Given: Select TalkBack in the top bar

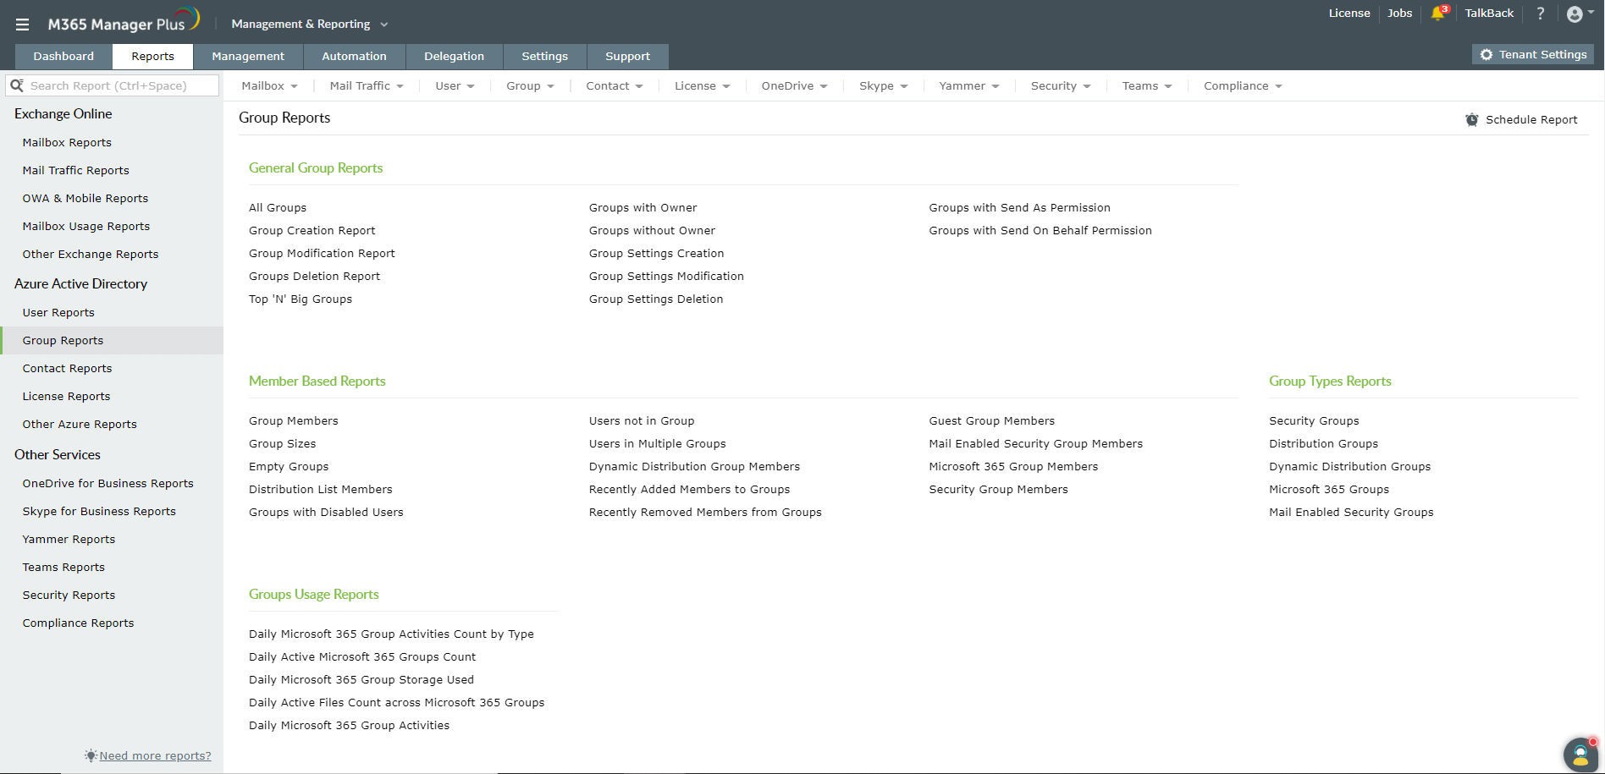Looking at the screenshot, I should pos(1489,14).
